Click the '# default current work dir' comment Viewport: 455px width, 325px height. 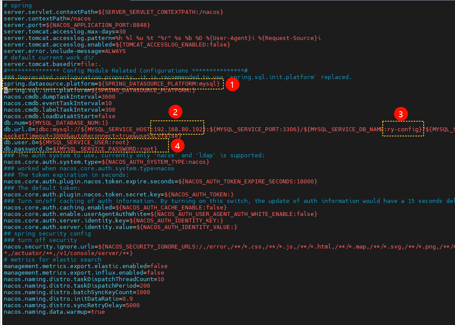pyautogui.click(x=49, y=58)
